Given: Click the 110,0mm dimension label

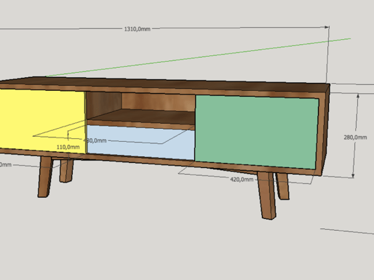Looking at the screenshot, I should pyautogui.click(x=68, y=147).
